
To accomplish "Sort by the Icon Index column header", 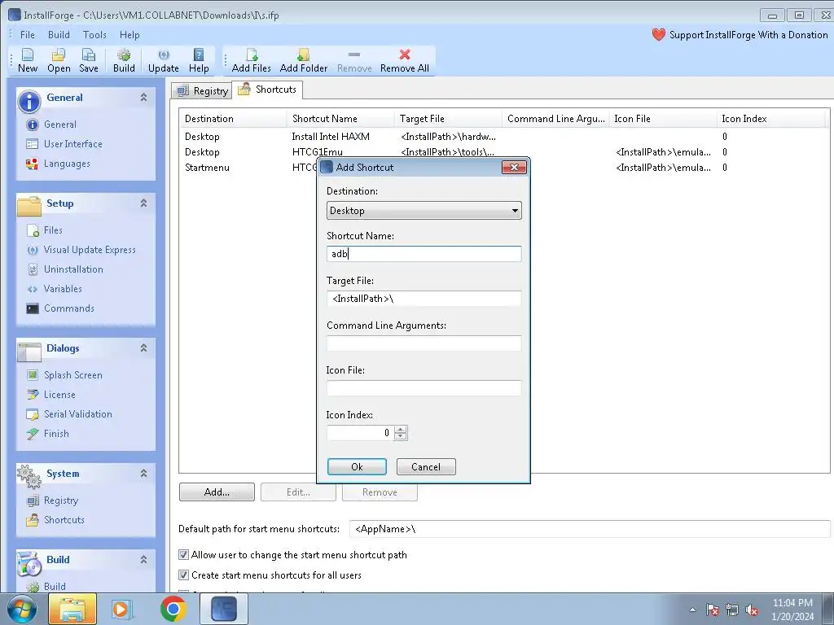I will coord(771,119).
